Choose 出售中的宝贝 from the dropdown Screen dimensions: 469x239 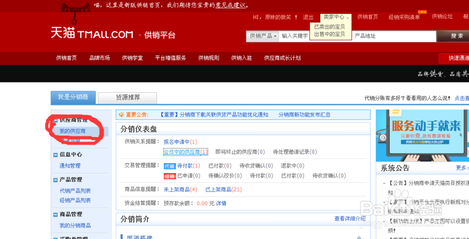point(329,34)
